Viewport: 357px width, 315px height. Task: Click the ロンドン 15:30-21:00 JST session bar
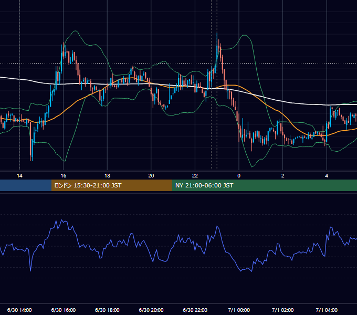point(111,185)
